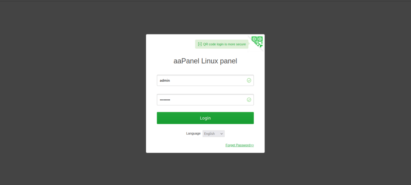Focus the username field containing admin

[x=205, y=80]
